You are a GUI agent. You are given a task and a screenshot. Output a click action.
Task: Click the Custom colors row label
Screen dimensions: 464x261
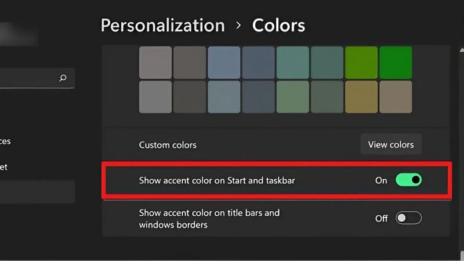click(x=168, y=144)
